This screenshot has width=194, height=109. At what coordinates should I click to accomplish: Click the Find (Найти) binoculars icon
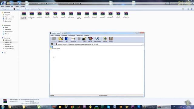click(84, 39)
